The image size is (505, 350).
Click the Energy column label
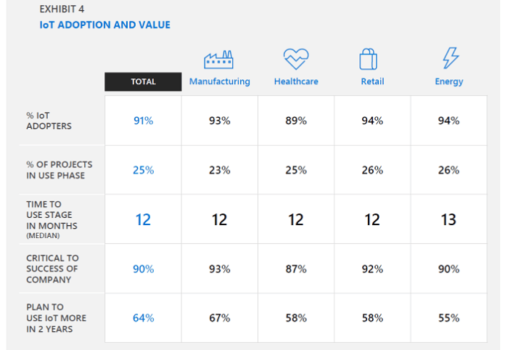coord(449,81)
